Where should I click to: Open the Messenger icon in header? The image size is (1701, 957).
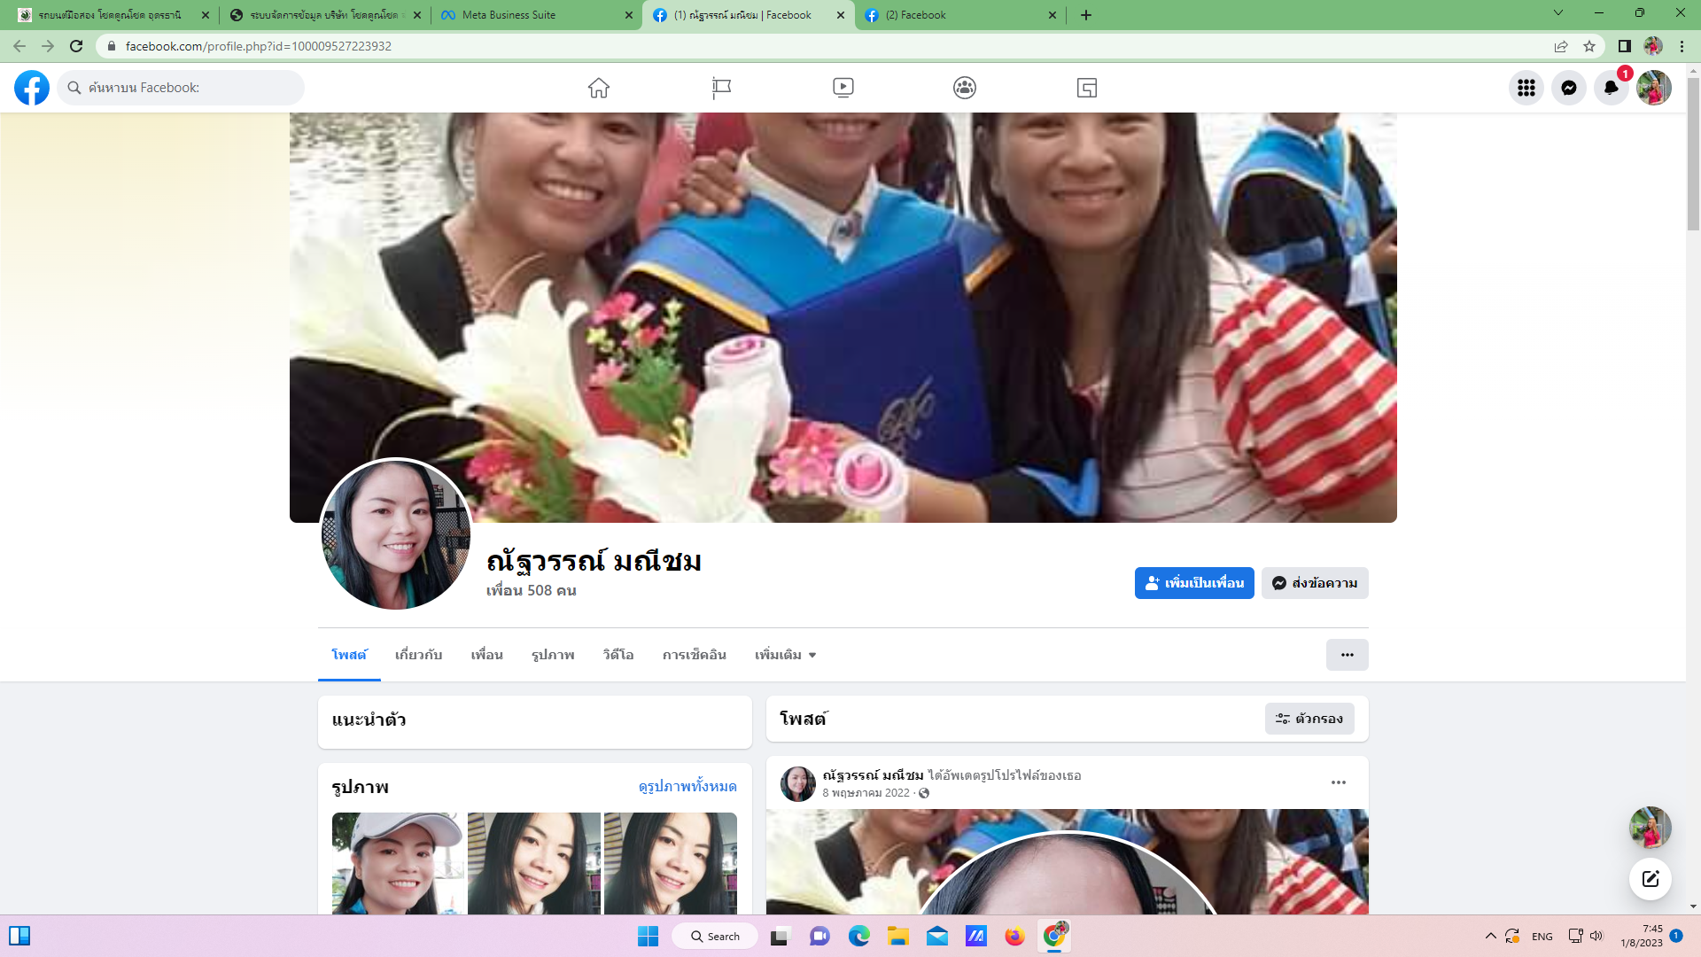[1568, 88]
